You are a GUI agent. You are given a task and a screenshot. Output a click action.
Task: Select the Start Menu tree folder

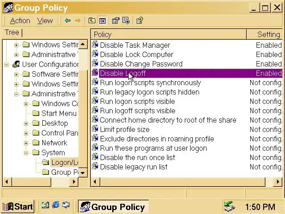(x=59, y=113)
